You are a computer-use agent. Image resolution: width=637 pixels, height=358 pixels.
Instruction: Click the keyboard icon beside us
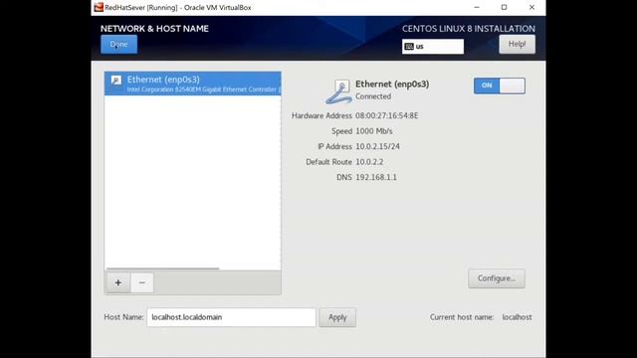click(409, 47)
